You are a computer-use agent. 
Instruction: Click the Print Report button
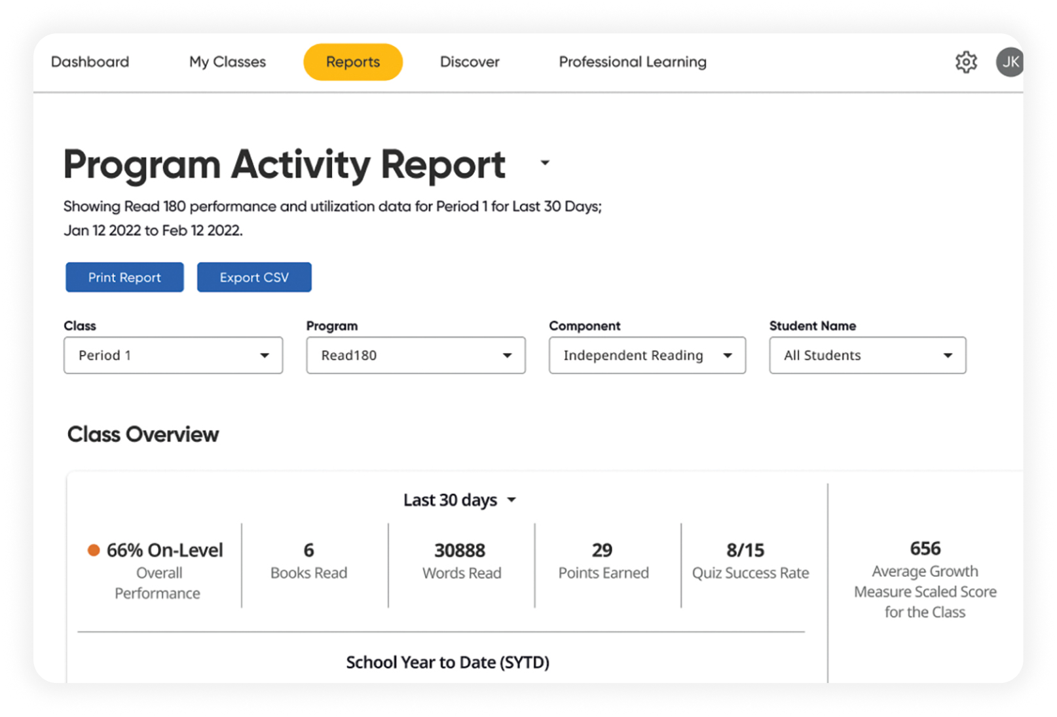[124, 277]
